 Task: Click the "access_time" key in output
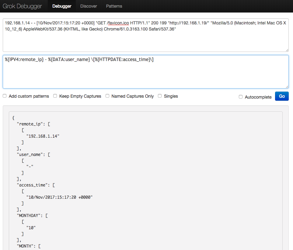[x=32, y=185]
